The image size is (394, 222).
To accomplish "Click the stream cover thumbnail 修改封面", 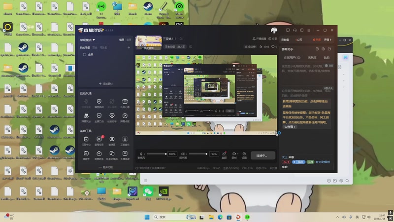I will (x=149, y=43).
